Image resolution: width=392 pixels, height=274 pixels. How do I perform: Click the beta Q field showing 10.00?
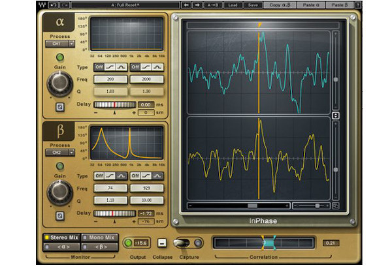pyautogui.click(x=147, y=200)
